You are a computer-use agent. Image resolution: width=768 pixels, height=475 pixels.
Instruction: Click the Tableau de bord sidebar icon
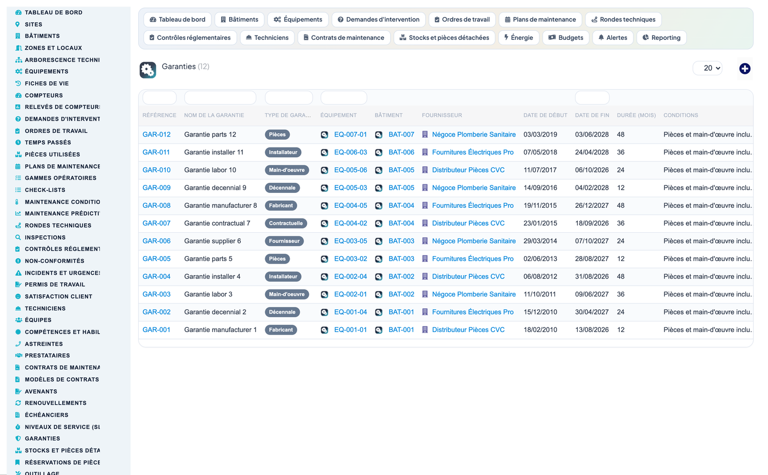[x=18, y=12]
